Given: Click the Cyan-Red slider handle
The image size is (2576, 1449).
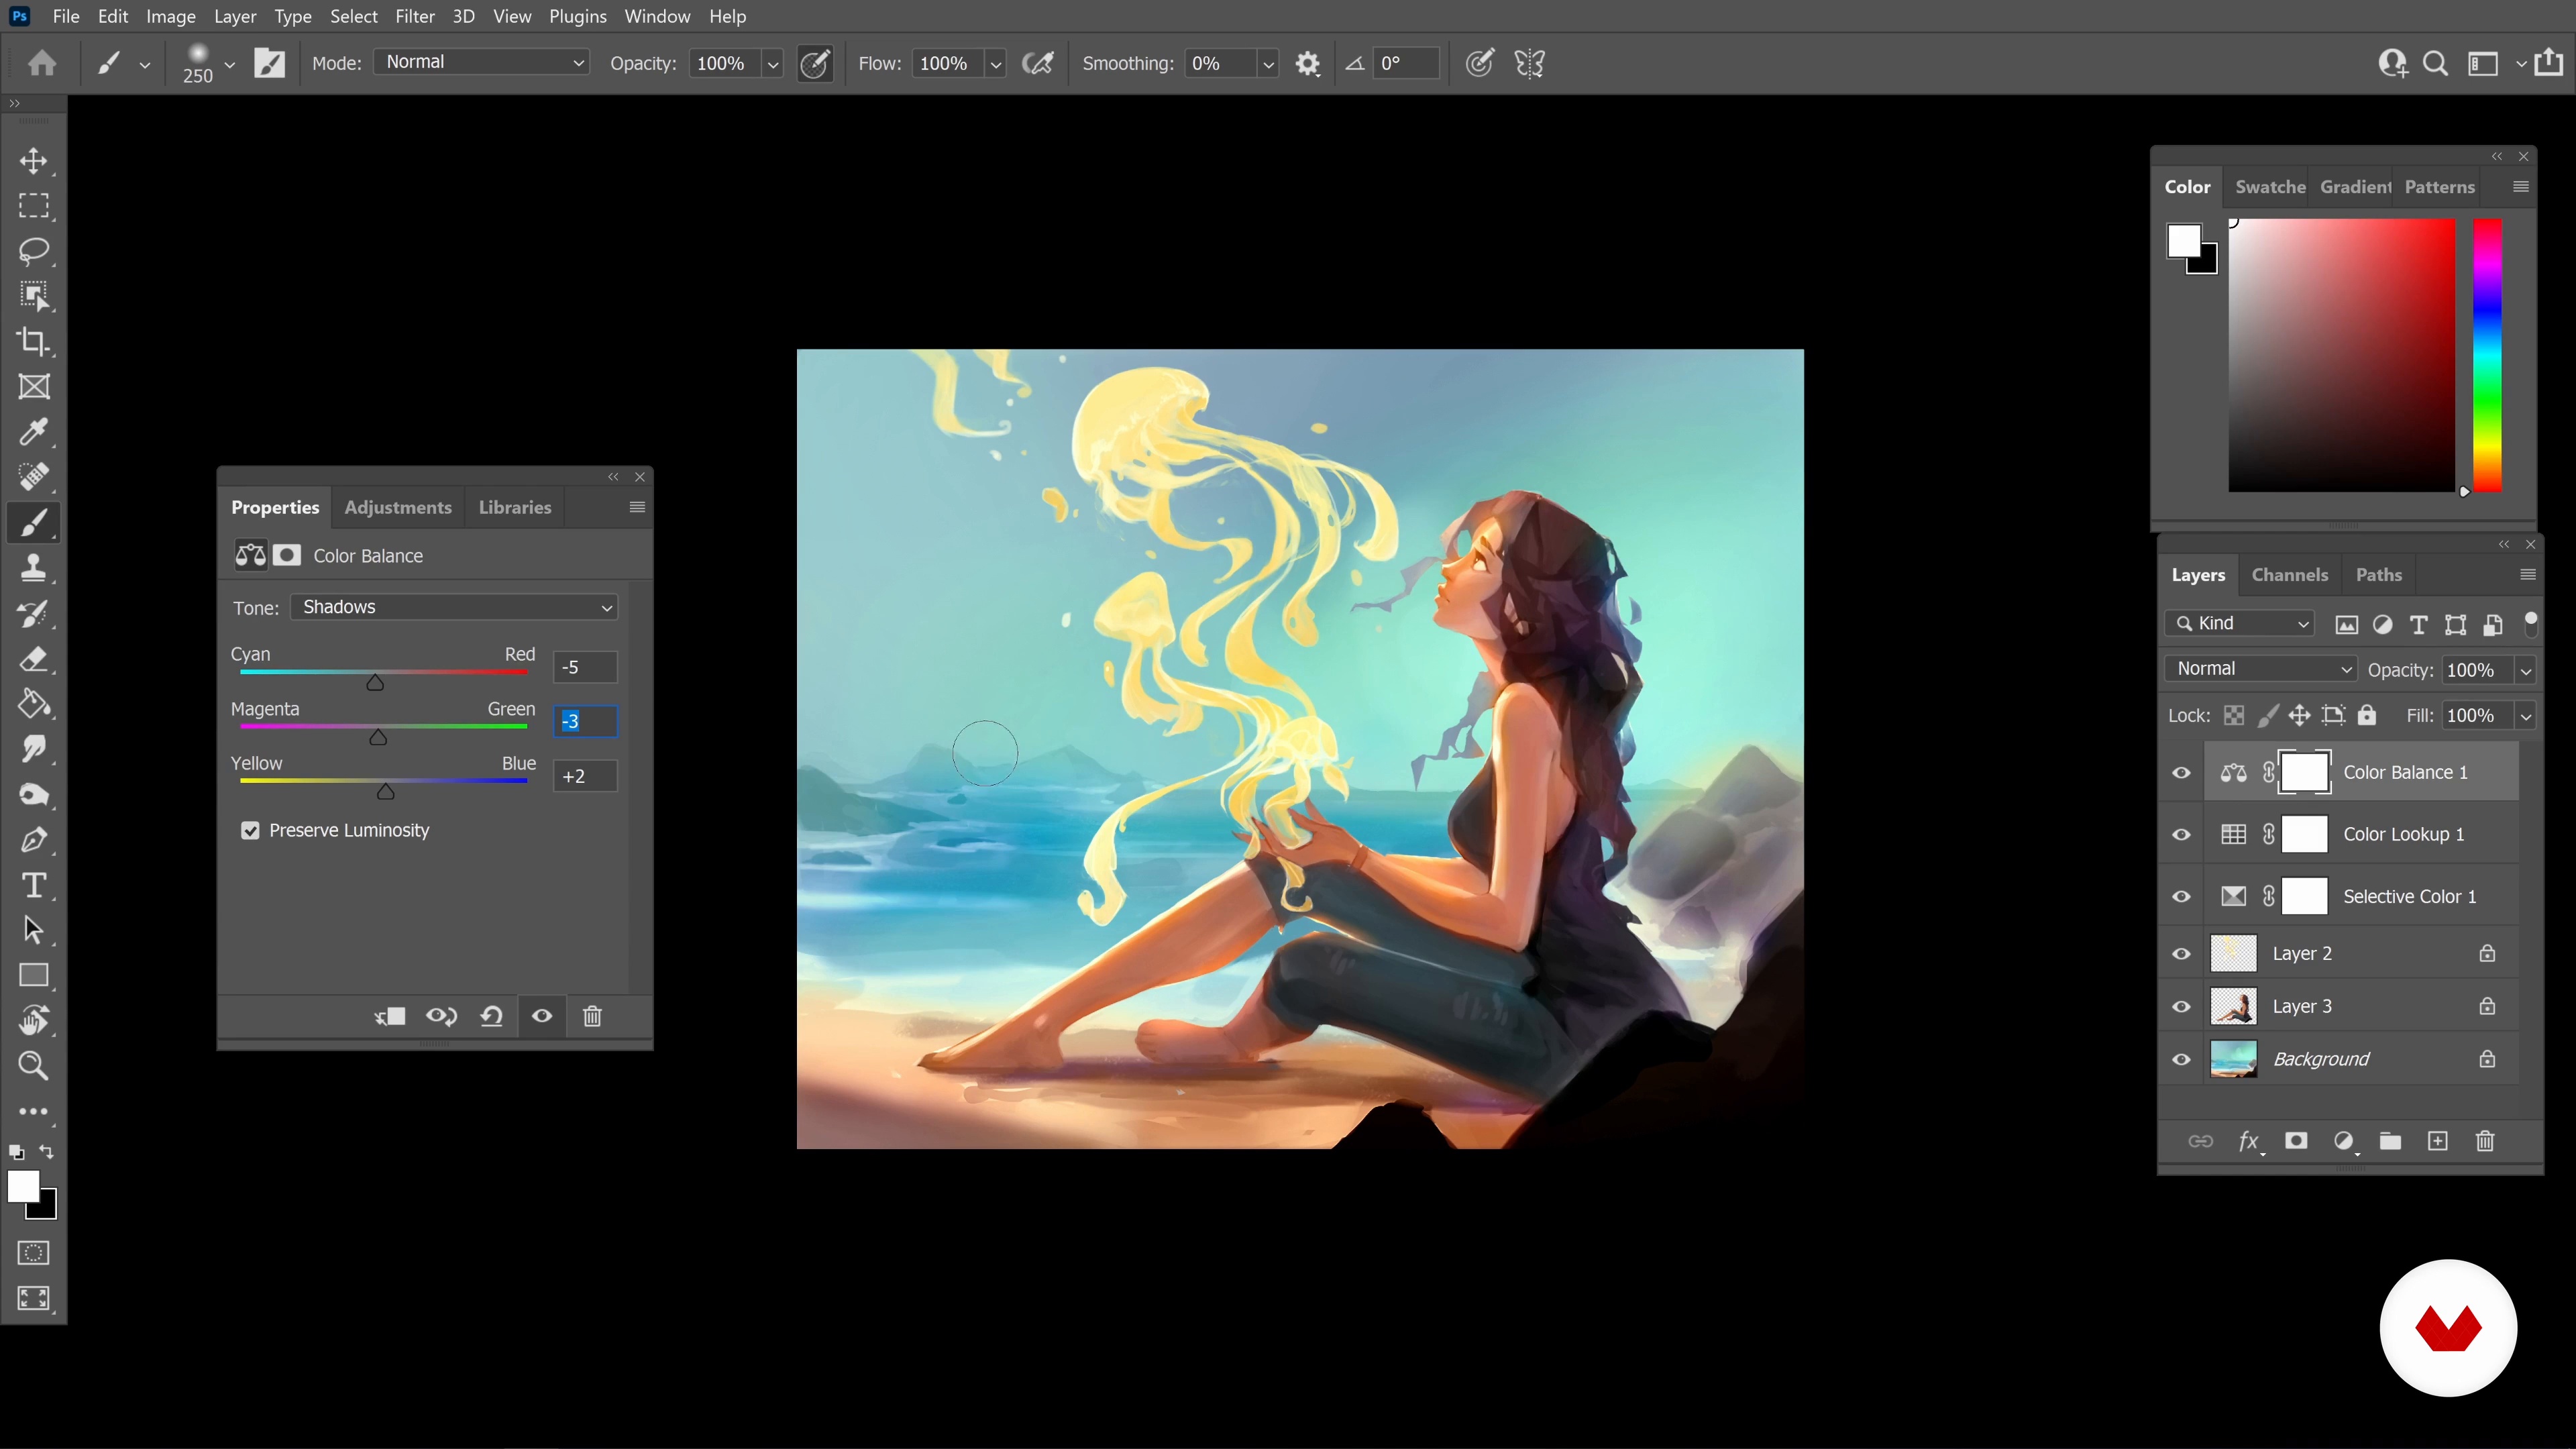Looking at the screenshot, I should pos(375,683).
